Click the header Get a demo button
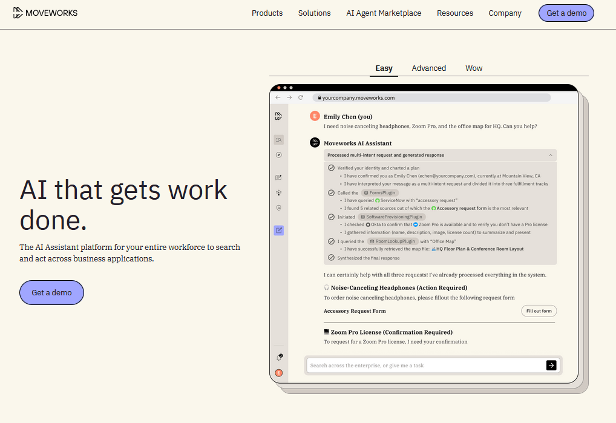Viewport: 616px width, 423px height. click(x=566, y=13)
